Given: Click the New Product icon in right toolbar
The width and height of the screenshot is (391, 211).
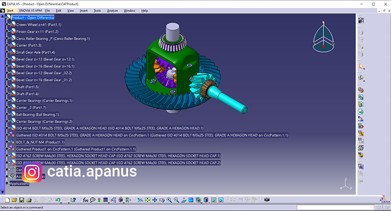Looking at the screenshot, I should click(361, 97).
